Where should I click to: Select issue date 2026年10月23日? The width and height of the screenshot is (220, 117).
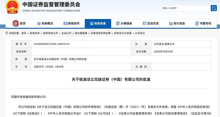(163, 51)
